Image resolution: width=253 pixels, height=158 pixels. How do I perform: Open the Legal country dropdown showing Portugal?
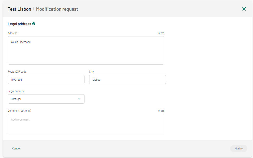tap(46, 99)
